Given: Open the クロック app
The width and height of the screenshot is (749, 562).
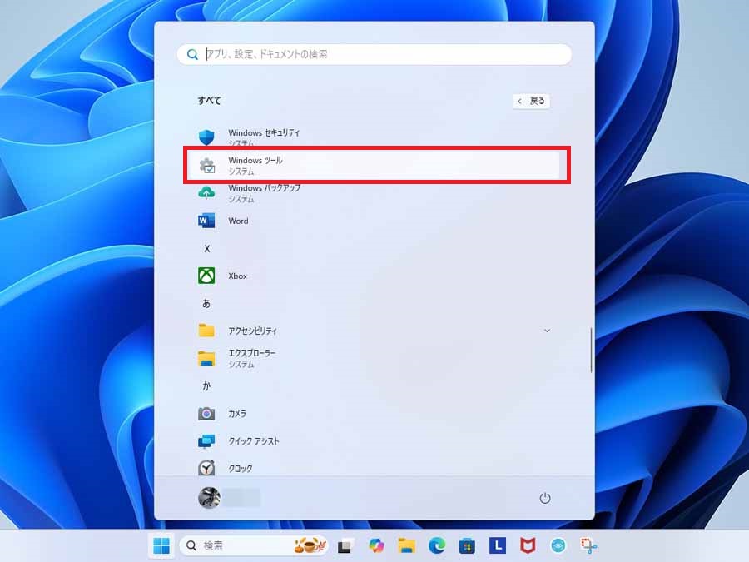Looking at the screenshot, I should pos(240,469).
